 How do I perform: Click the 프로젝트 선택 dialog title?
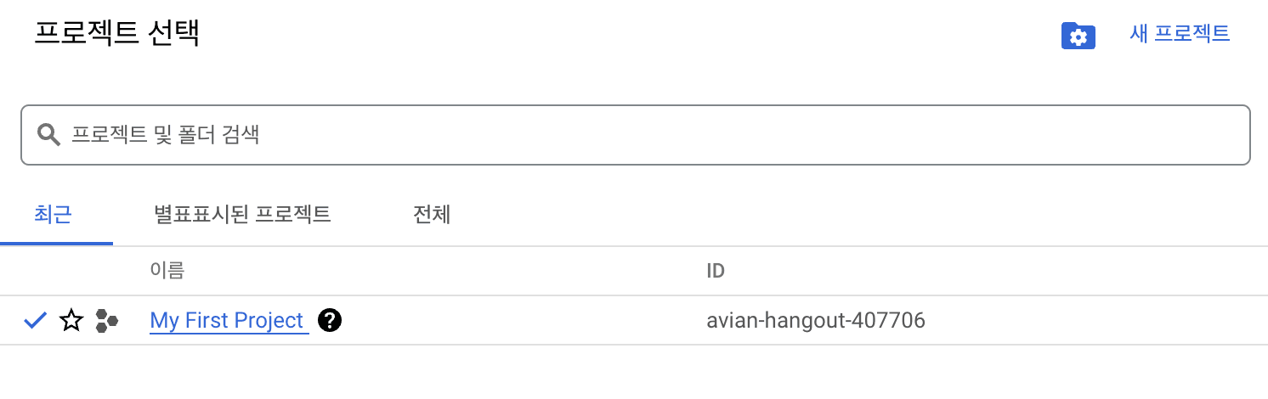click(116, 33)
